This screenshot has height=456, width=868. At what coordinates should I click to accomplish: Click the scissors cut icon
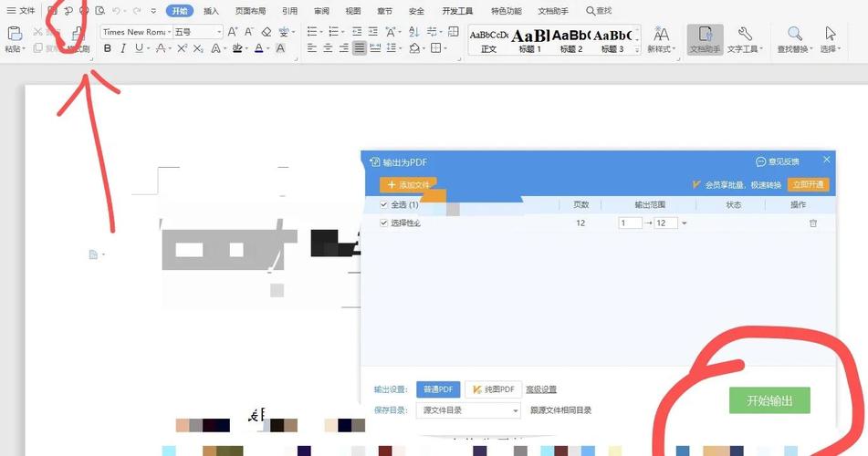pos(37,32)
